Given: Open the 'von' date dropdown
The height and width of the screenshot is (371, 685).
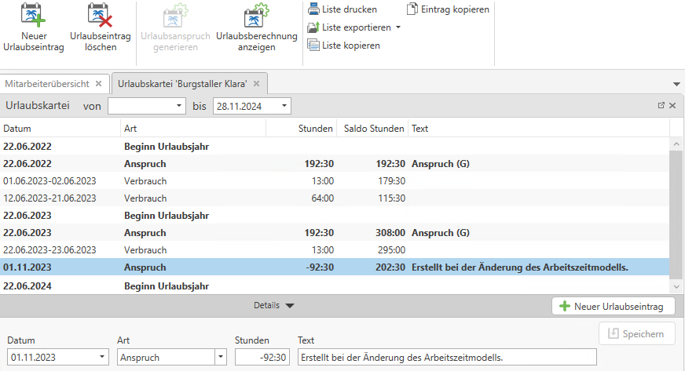Looking at the screenshot, I should 180,106.
